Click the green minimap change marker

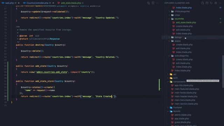159,85
